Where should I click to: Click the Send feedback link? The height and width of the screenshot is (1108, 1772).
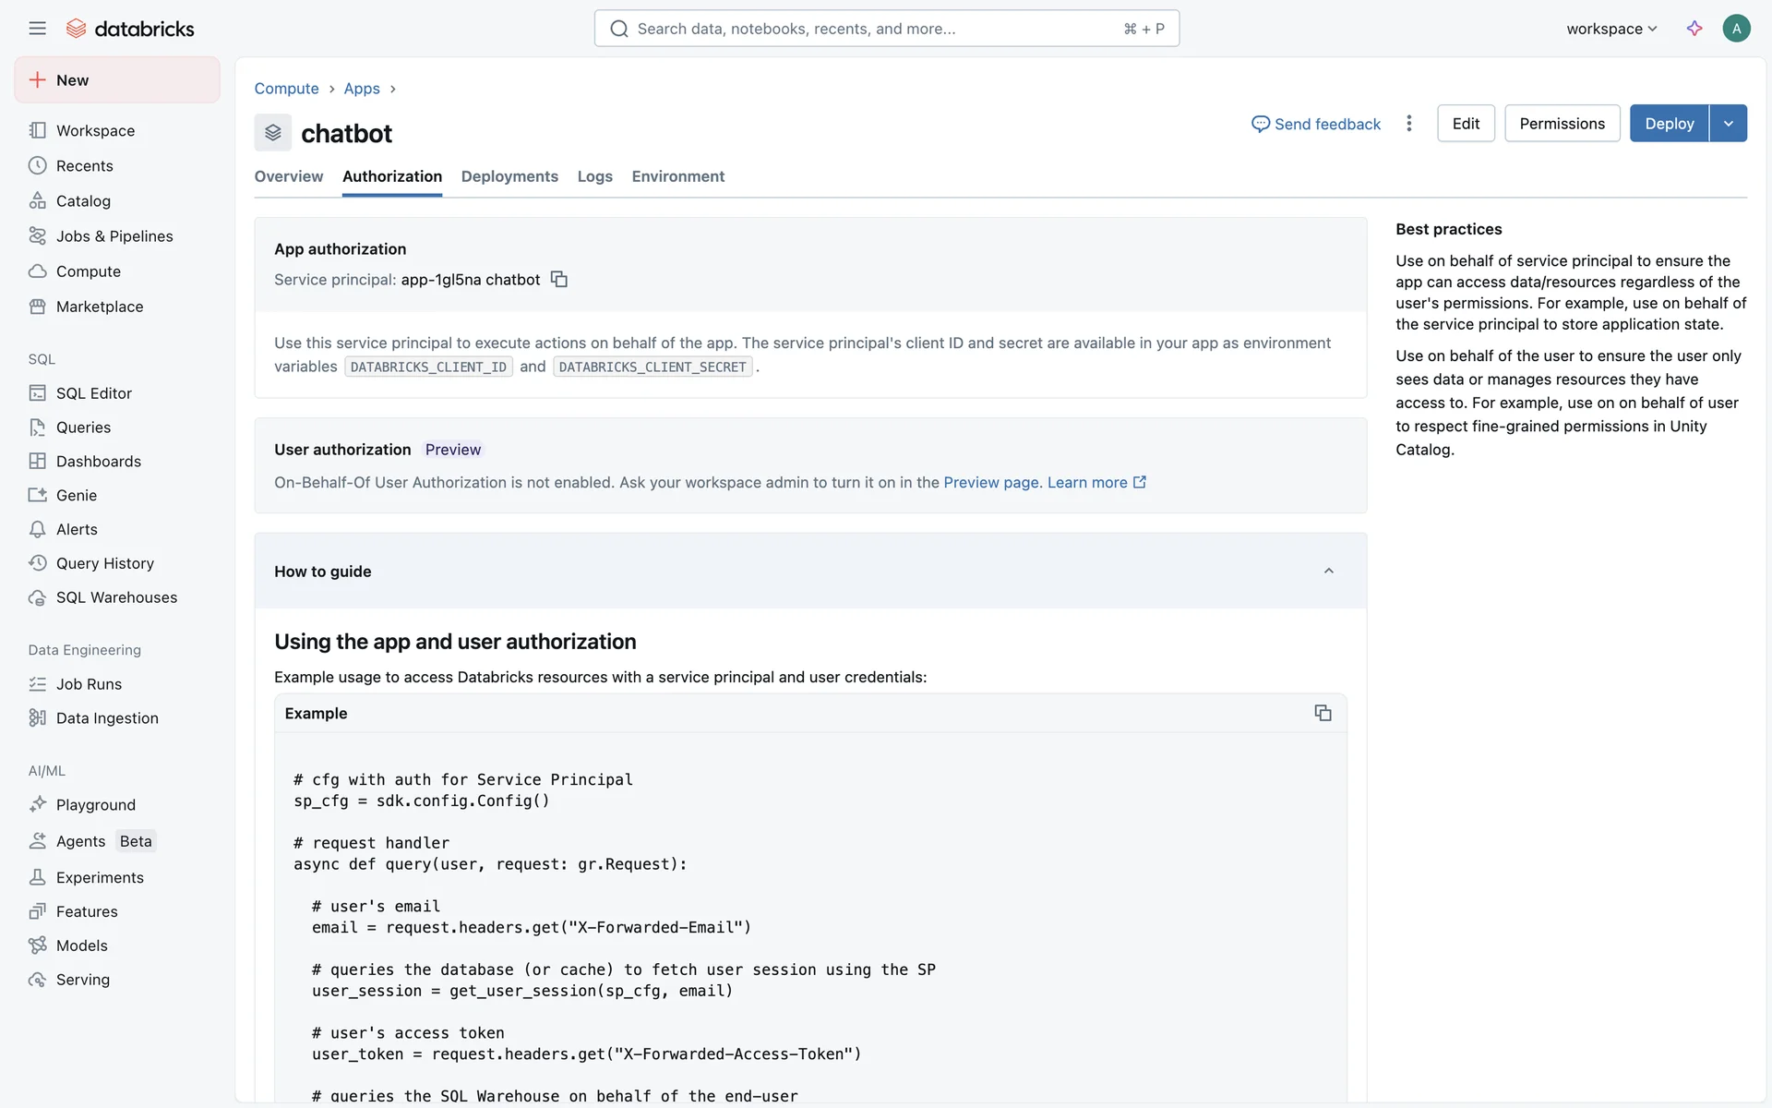[1316, 124]
